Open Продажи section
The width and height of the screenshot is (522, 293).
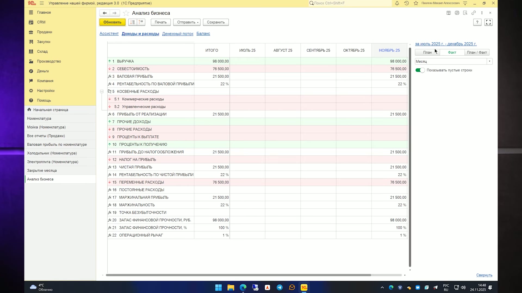(45, 32)
